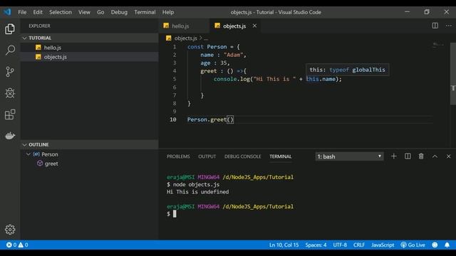Viewport: 456px width, 256px height.
Task: Open the Selection menu
Action: (61, 12)
